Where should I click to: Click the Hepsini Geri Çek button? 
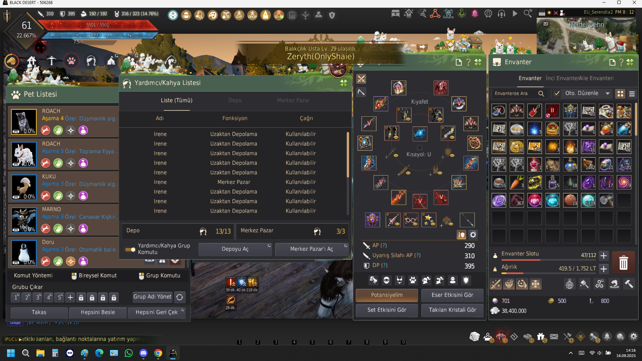157,313
